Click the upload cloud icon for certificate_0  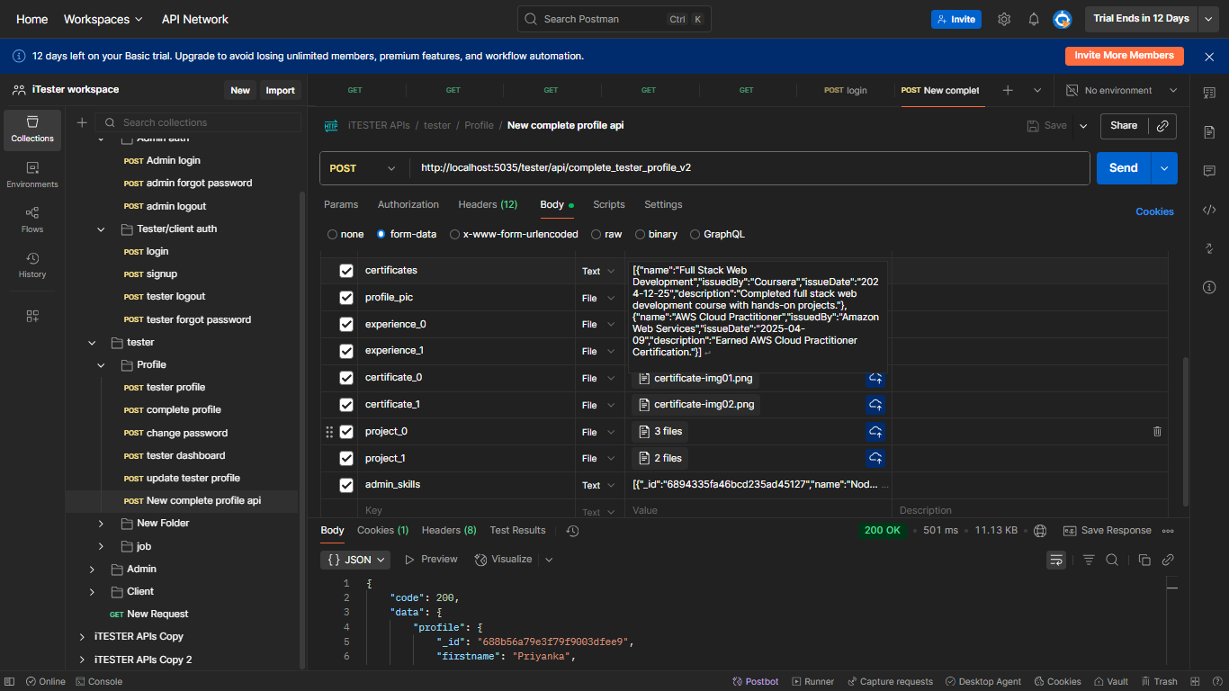[875, 379]
